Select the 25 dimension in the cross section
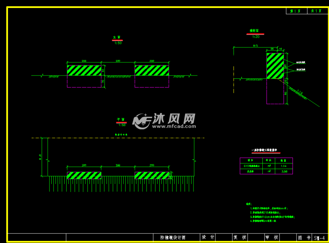The width and height of the screenshot is (329, 243). click(272, 49)
